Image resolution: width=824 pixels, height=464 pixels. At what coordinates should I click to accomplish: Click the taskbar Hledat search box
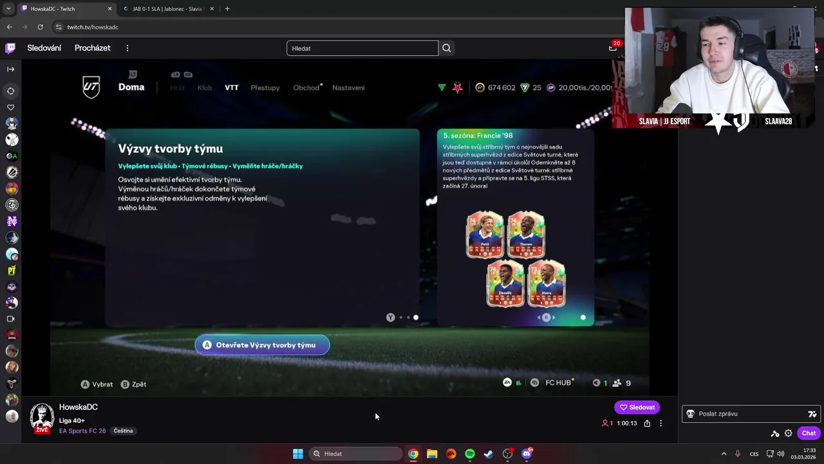pos(355,454)
